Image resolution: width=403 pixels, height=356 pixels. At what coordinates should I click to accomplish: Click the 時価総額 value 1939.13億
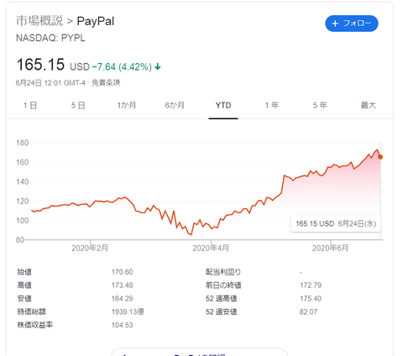pyautogui.click(x=128, y=311)
